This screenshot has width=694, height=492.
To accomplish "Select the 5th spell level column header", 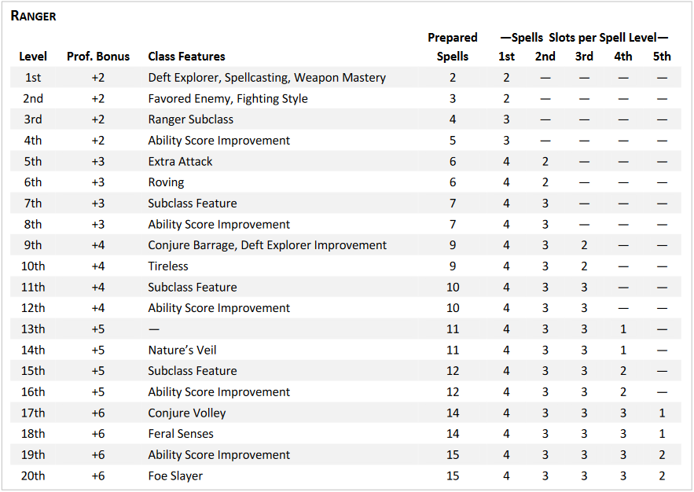I will 662,57.
